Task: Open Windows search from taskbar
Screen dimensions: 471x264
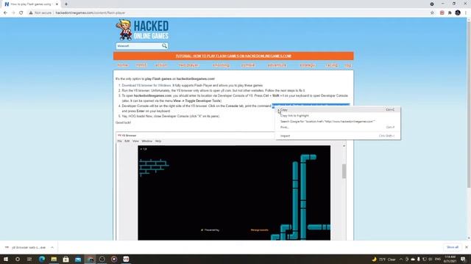Action: (18, 259)
